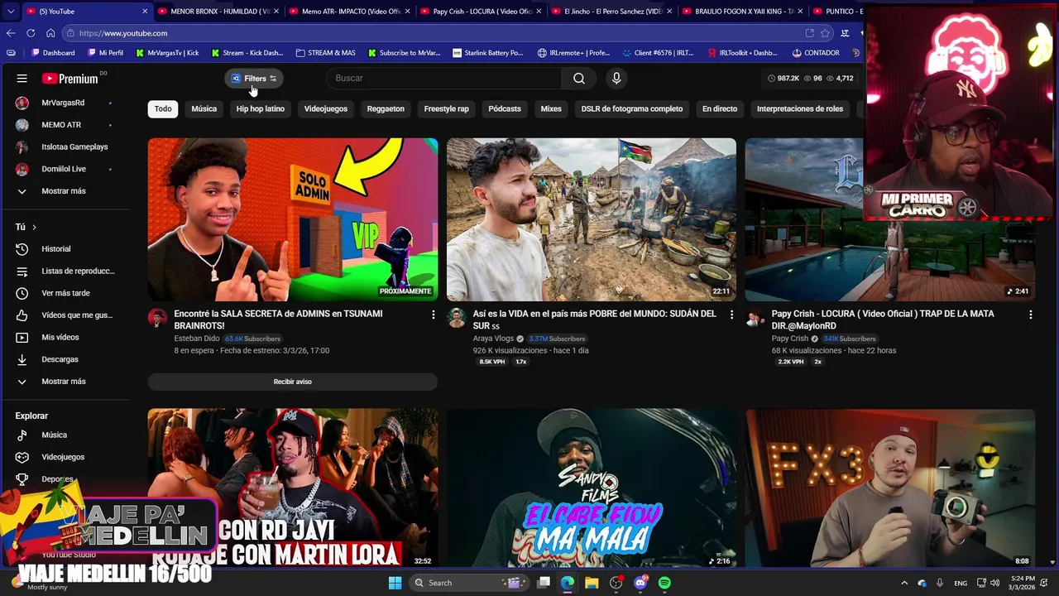Open CONTADOR bookmark
Screen dimensions: 1059x596
[x=815, y=53]
